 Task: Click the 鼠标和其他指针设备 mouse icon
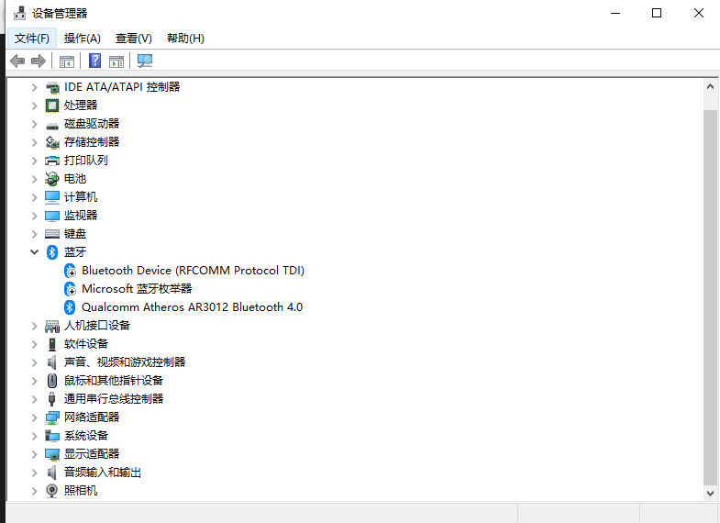[x=52, y=381]
